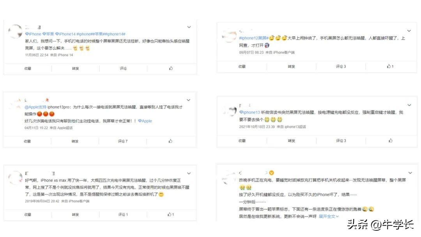
Task: Open chevron menu of iphone13 微信读书 post
Action: click(x=409, y=105)
